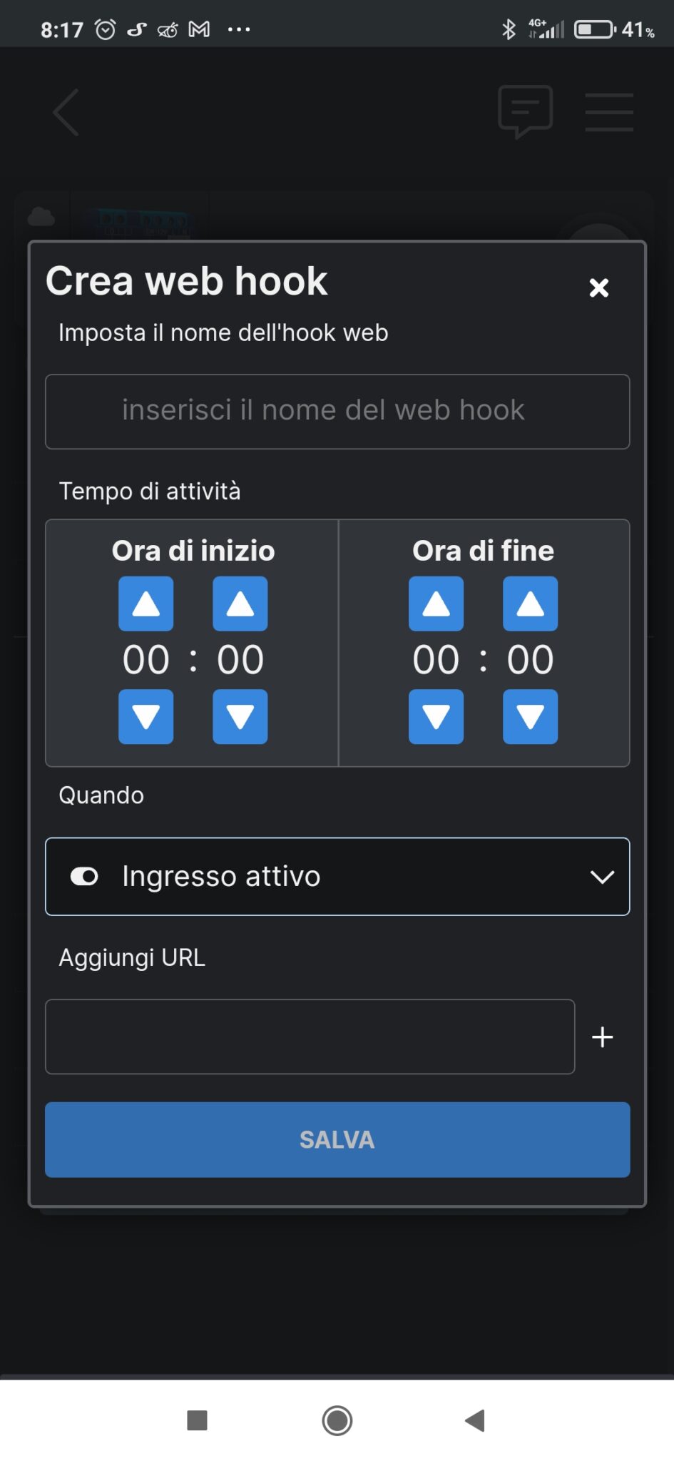
Task: Select the Ingresso attivo option
Action: click(x=220, y=876)
